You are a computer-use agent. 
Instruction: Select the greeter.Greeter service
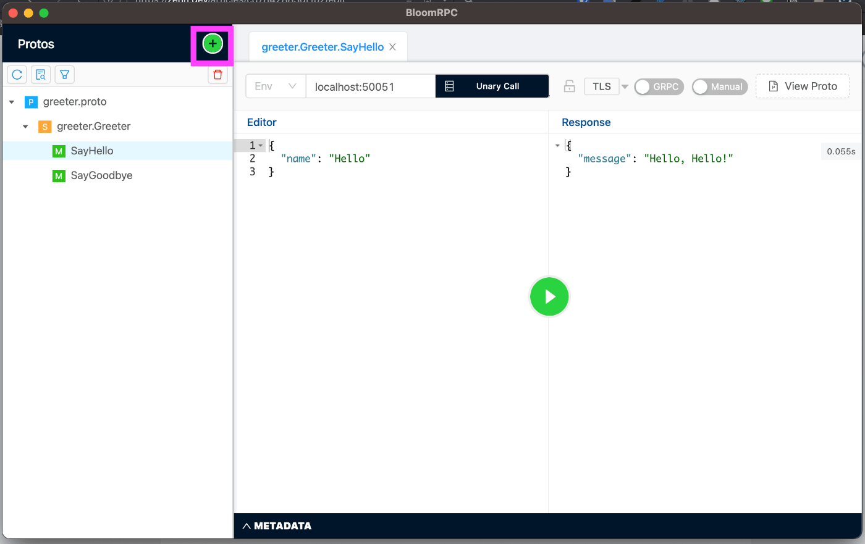pyautogui.click(x=94, y=127)
